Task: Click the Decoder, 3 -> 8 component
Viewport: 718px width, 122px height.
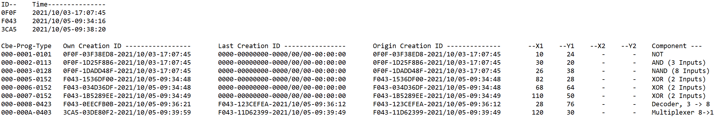Action: coord(681,104)
